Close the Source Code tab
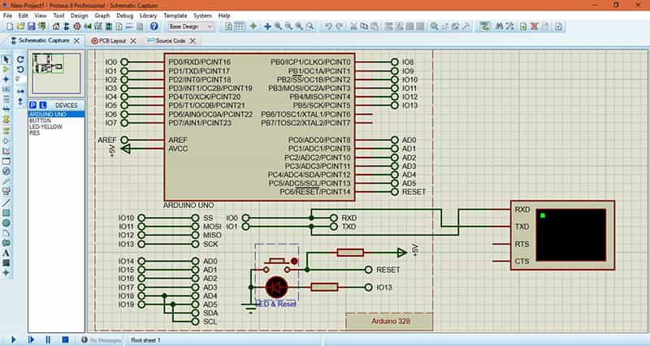Image resolution: width=650 pixels, height=346 pixels. pyautogui.click(x=193, y=41)
